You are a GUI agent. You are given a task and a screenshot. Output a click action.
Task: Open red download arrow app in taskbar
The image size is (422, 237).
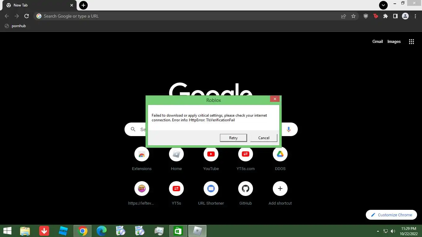point(44,231)
